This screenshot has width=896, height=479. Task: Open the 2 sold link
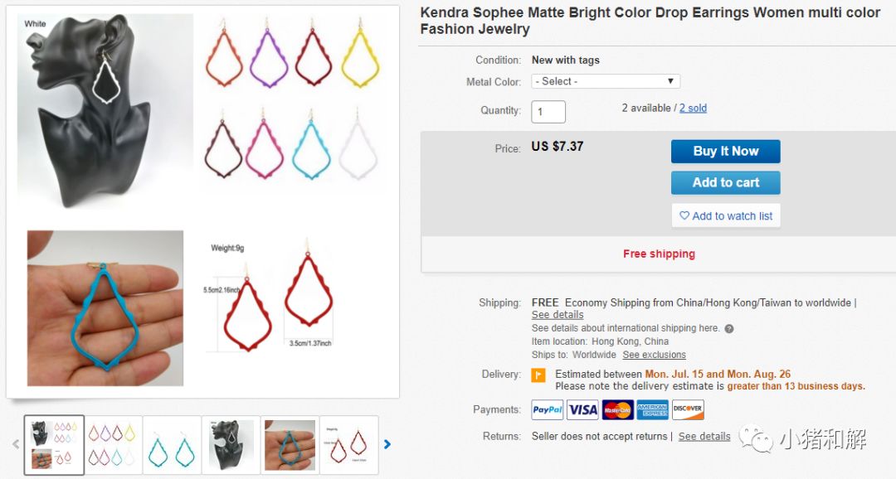693,108
